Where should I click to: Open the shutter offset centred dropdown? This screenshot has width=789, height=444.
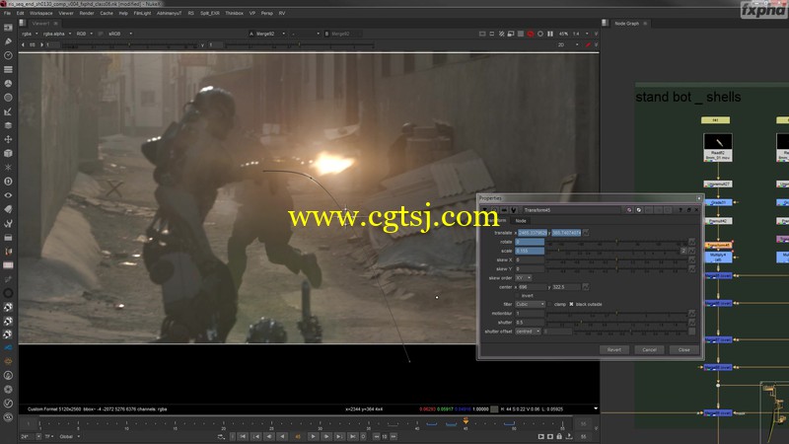pos(528,332)
